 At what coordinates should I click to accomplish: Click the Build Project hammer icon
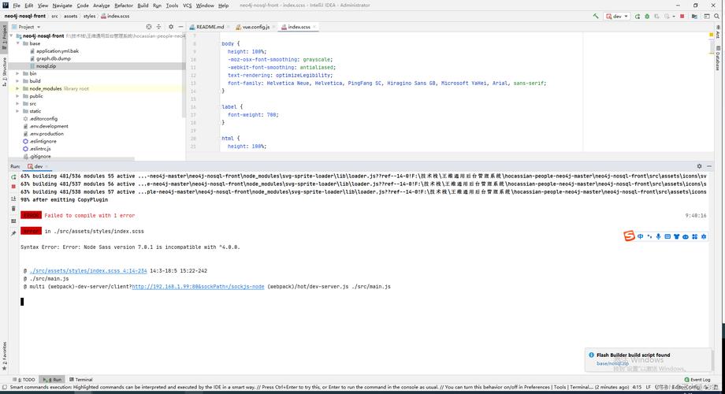(596, 17)
